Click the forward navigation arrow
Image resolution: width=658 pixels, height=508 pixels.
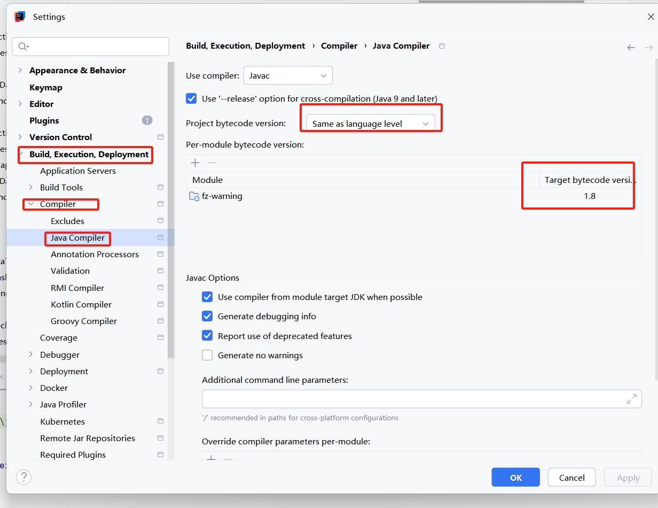pos(649,48)
